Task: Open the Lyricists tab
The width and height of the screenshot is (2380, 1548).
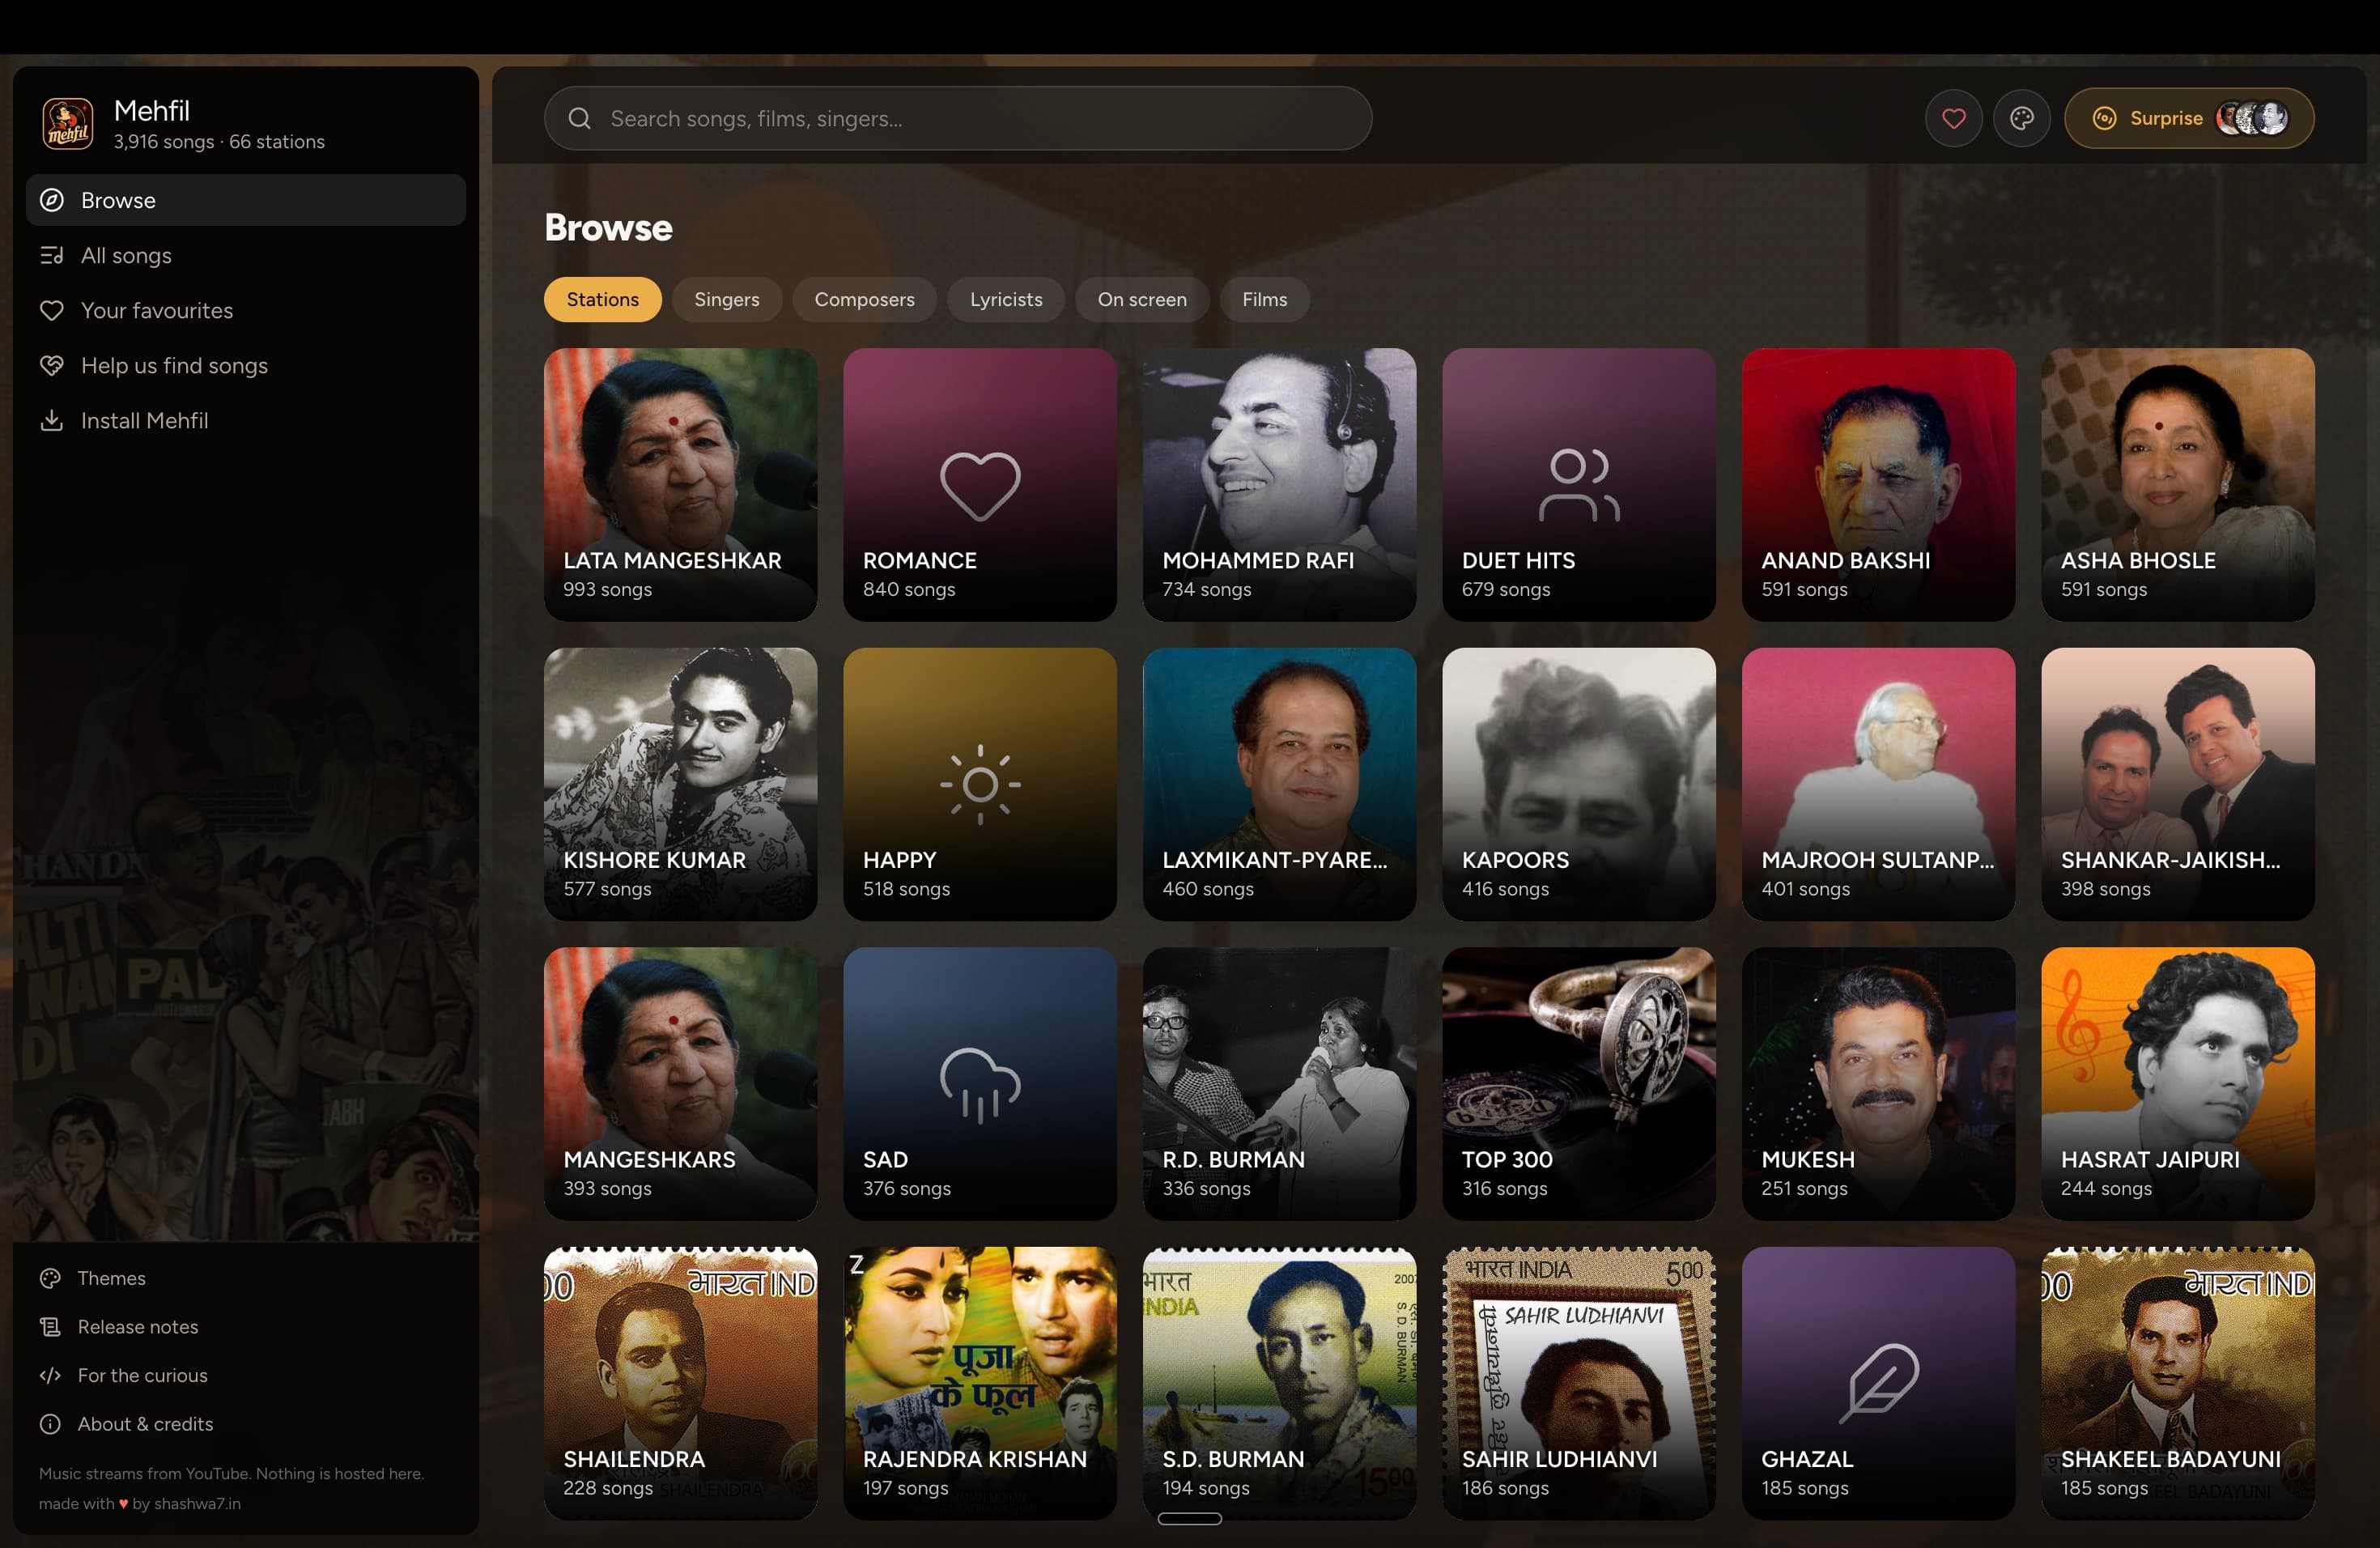Action: point(1005,299)
